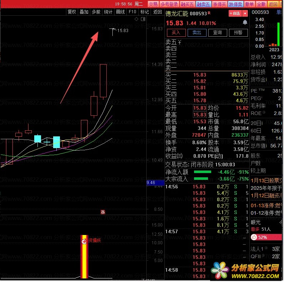Click the 买二 bid price 15.82

coord(200,81)
